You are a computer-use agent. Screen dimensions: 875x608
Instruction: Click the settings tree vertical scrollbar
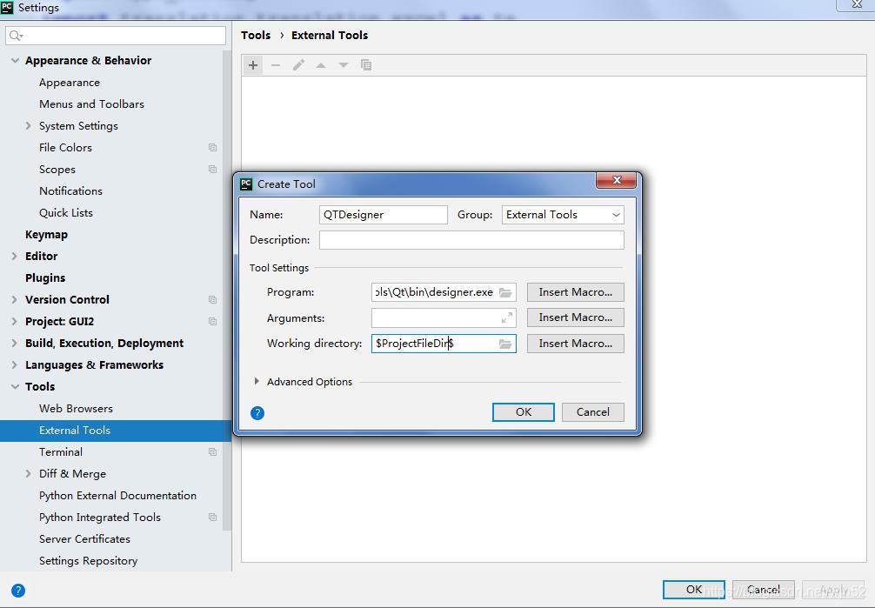(x=226, y=291)
